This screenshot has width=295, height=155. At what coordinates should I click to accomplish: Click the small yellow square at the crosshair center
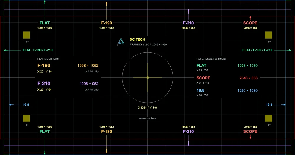tap(147, 78)
